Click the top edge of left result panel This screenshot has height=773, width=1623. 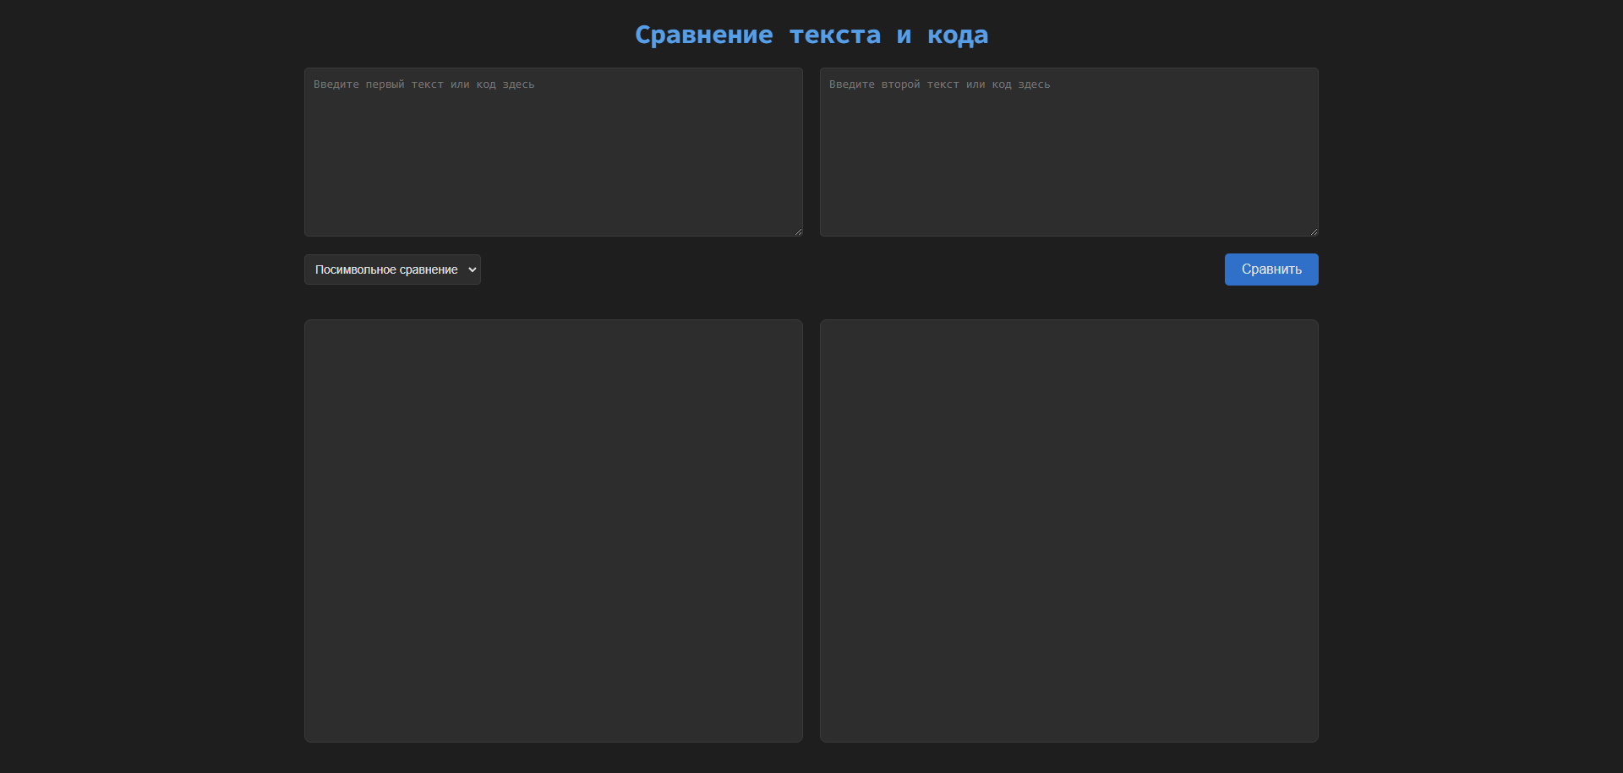point(553,323)
